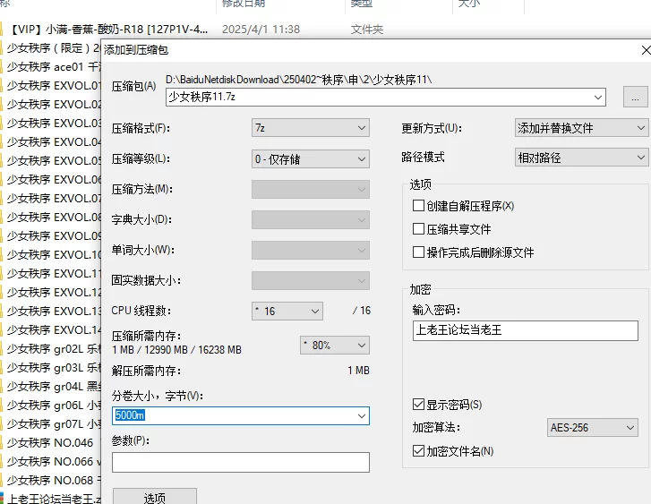Image resolution: width=651 pixels, height=504 pixels.
Task: Enable 操作完成后删除源文件 option
Action: click(x=418, y=252)
